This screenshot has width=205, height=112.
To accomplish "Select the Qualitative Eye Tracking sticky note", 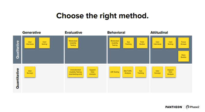I will [128, 43].
